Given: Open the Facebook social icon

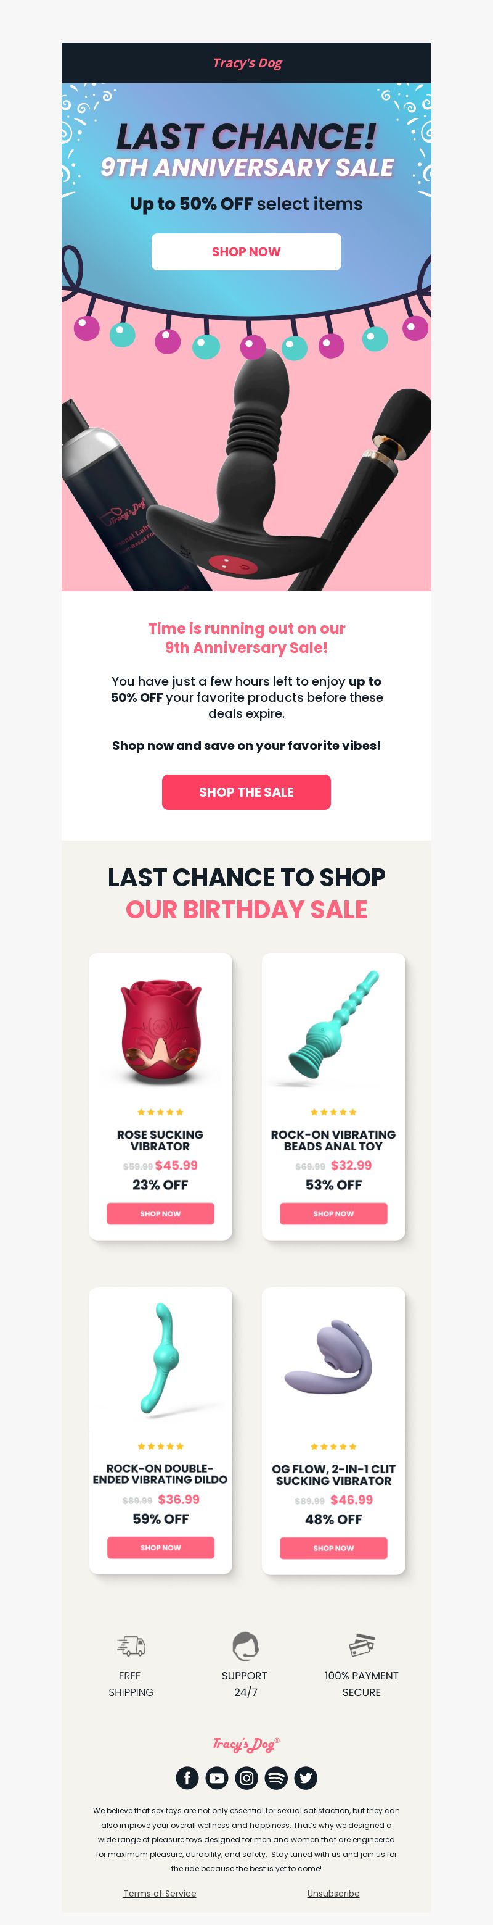Looking at the screenshot, I should point(187,1777).
